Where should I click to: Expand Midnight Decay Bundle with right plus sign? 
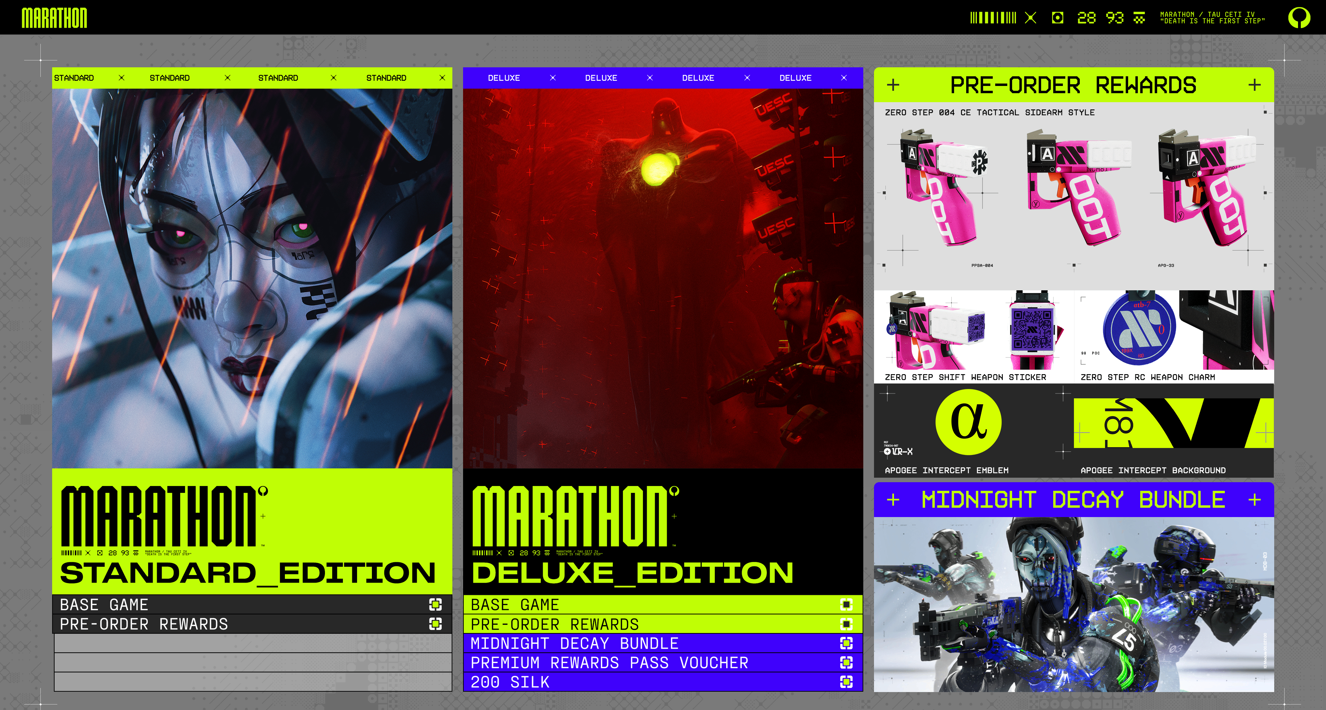pyautogui.click(x=1255, y=499)
